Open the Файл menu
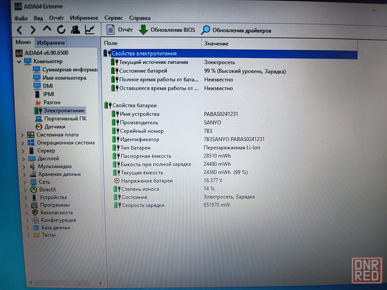Viewport: 387px width, 290px height. tap(21, 18)
